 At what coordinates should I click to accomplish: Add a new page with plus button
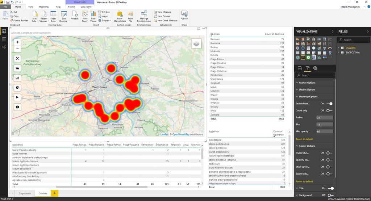tap(54, 193)
